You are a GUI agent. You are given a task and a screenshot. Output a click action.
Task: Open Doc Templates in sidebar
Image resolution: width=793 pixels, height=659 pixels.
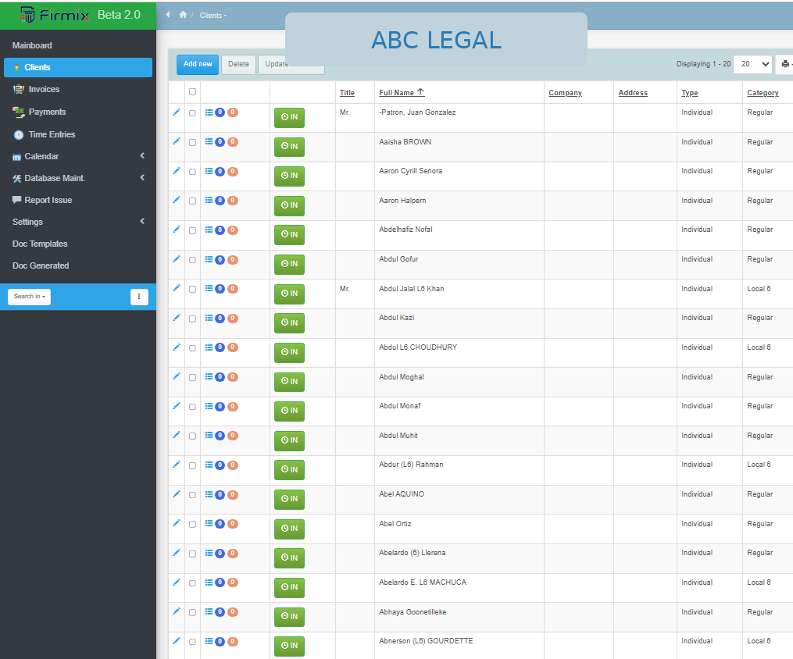pos(40,244)
